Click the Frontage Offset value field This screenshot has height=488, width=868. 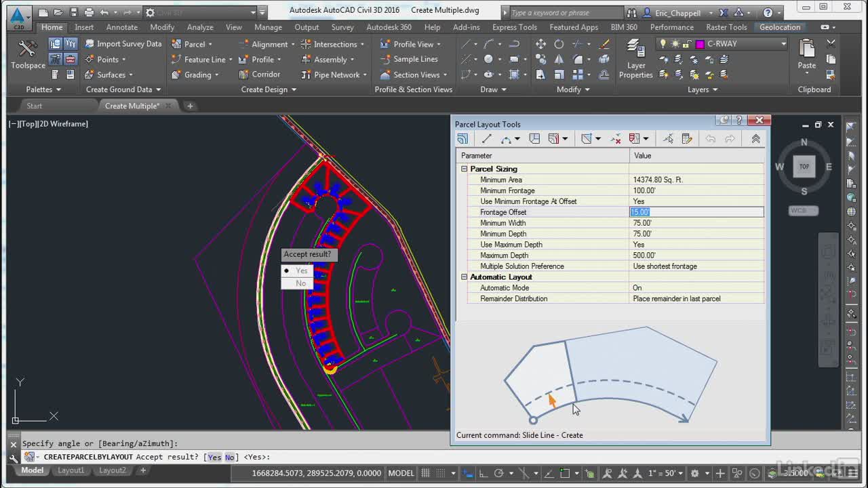696,212
